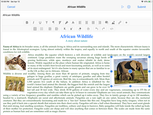Viewport: 153px width, 115px height.
Task: Open the font family picker
Action: point(60,22)
